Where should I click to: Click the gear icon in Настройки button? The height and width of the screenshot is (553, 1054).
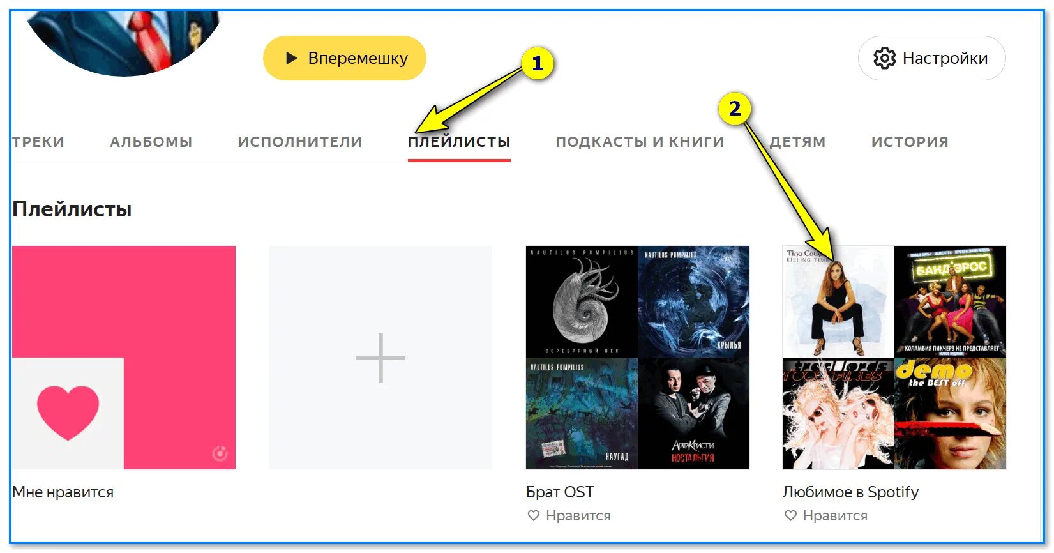click(884, 58)
